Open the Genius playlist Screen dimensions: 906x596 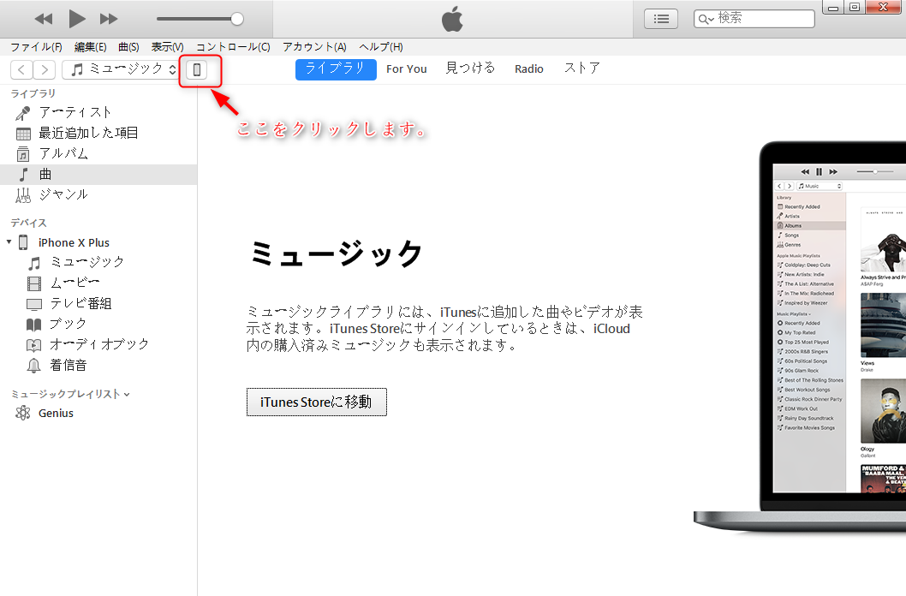tap(56, 413)
